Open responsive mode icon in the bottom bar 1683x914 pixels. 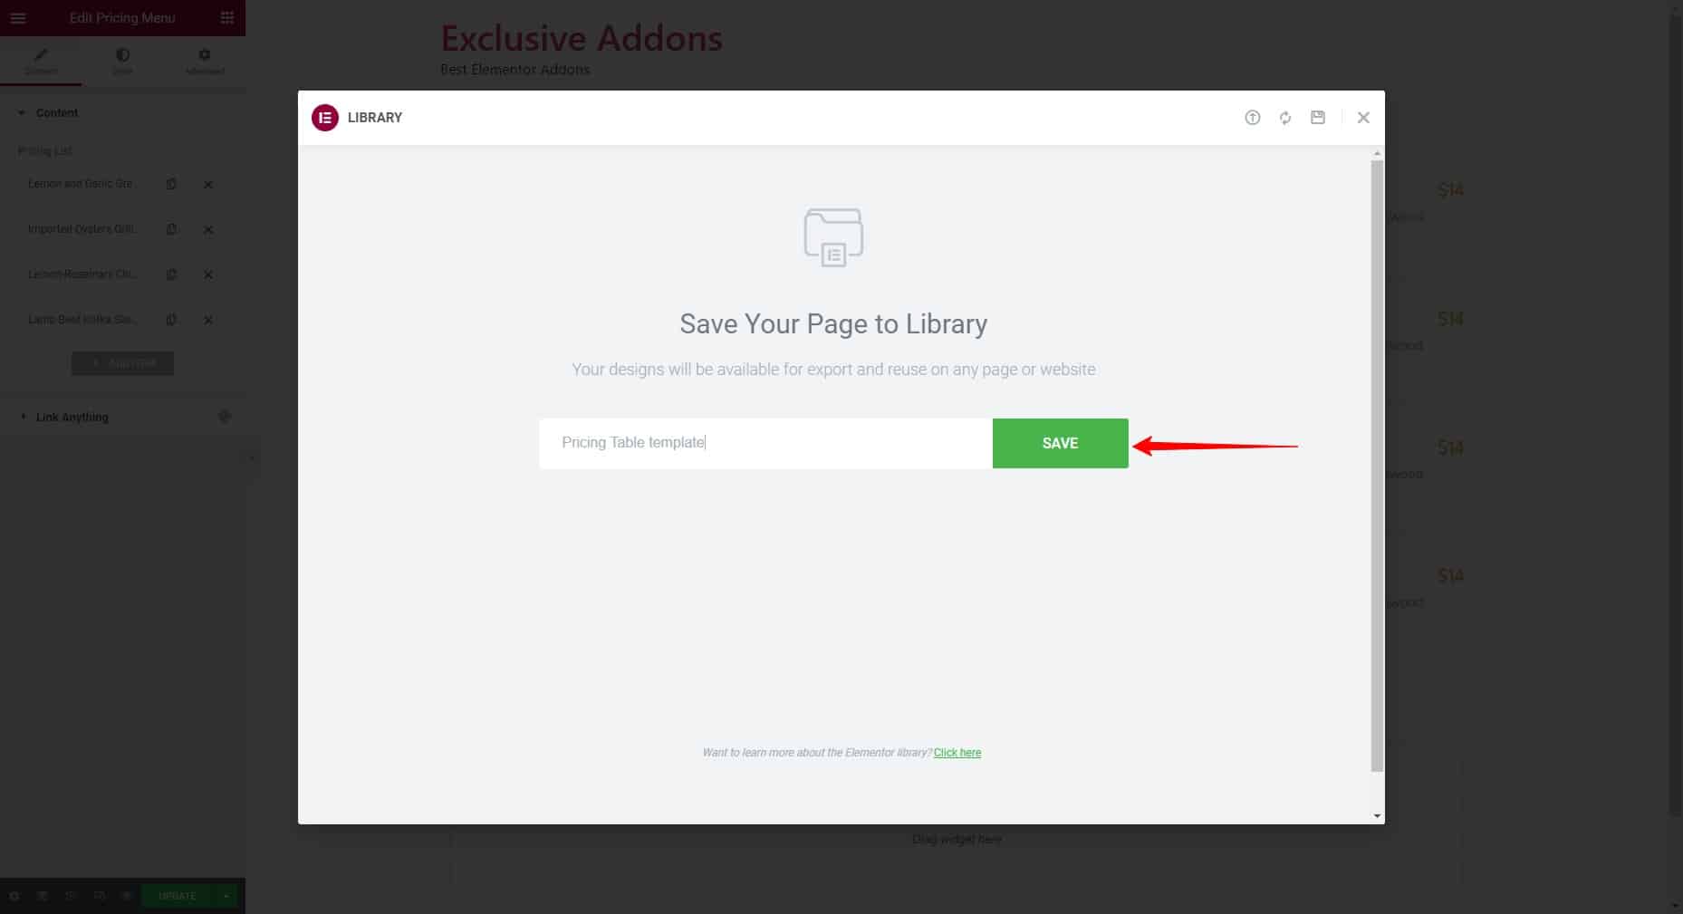point(100,896)
